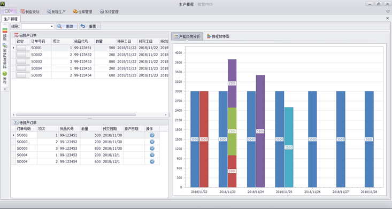Image resolution: width=392 pixels, height=209 pixels.
Task: Click the 重置 reset button
Action: tap(90, 26)
